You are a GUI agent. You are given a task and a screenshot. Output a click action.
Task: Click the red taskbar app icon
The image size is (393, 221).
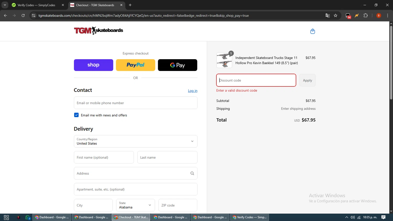point(18,217)
